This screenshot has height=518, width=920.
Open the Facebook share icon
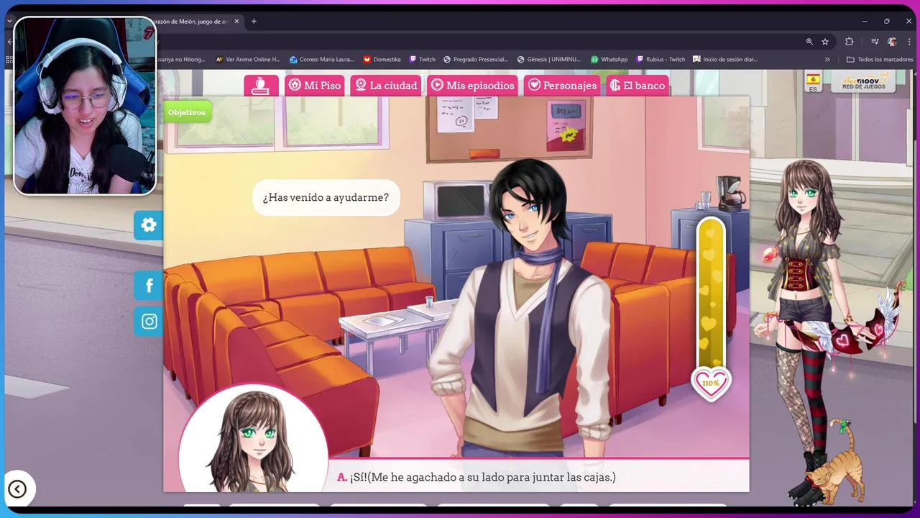(149, 286)
